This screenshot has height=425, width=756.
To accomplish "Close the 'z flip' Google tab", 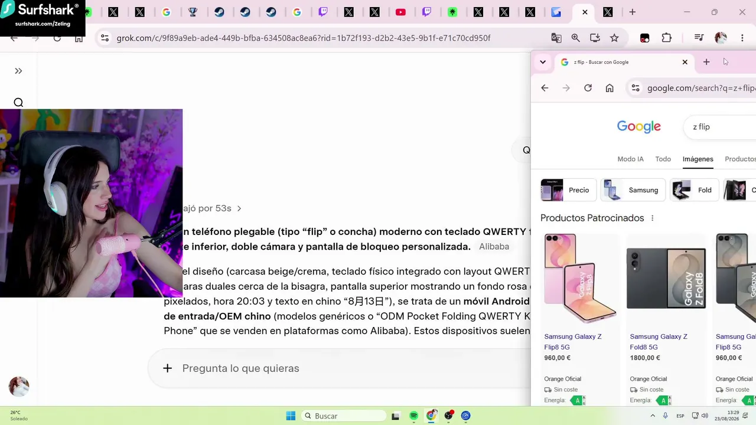I will [x=685, y=62].
